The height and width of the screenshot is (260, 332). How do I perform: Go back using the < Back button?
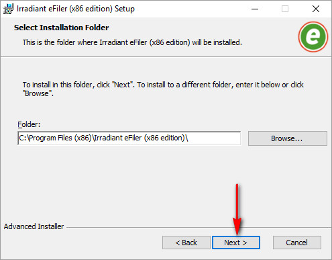click(x=186, y=243)
